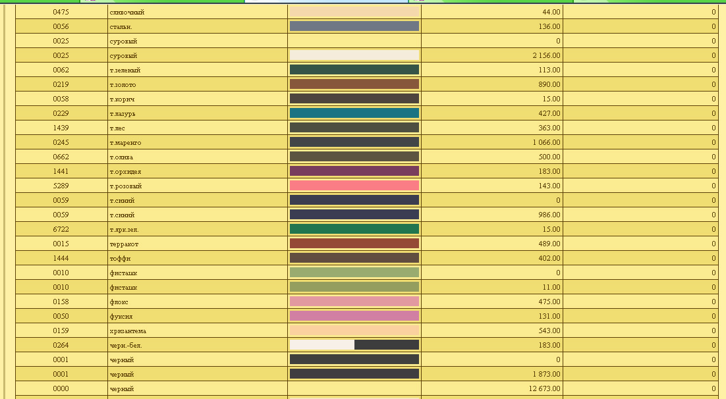Select quantity value 12 673.00
Screen dimensions: 726x399
(x=544, y=389)
